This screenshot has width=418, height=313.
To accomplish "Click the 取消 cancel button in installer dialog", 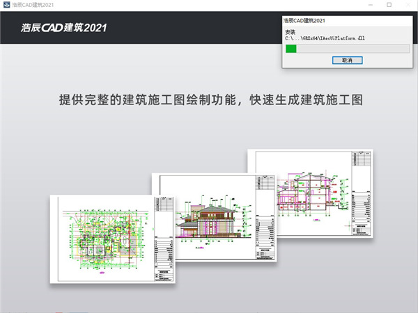I will click(x=347, y=60).
